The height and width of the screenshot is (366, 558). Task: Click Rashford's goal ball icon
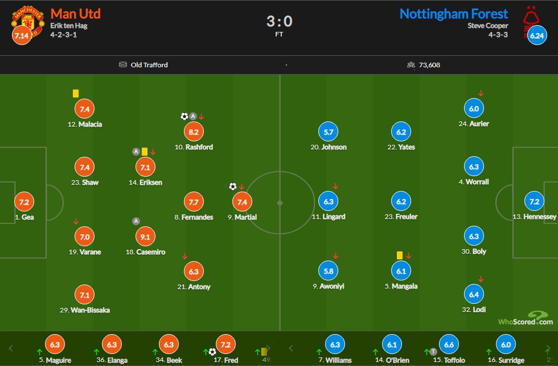pos(184,116)
